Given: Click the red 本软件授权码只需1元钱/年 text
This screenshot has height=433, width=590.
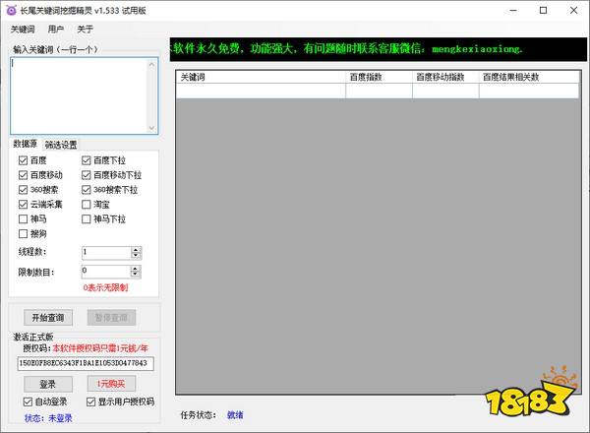Looking at the screenshot, I should coord(100,348).
